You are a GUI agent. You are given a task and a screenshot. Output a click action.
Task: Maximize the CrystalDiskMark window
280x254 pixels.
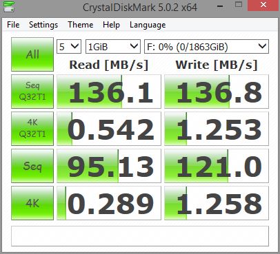pyautogui.click(x=239, y=5)
